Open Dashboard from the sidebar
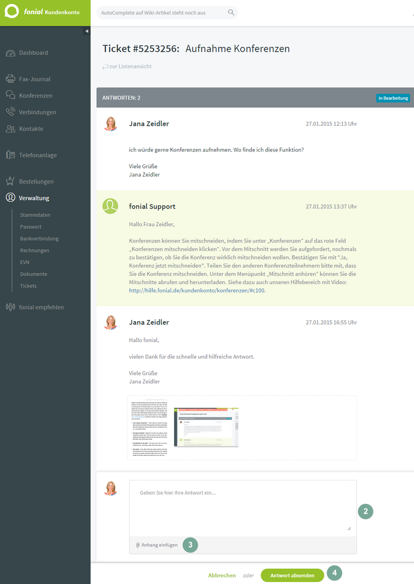This screenshot has width=414, height=584. click(33, 53)
